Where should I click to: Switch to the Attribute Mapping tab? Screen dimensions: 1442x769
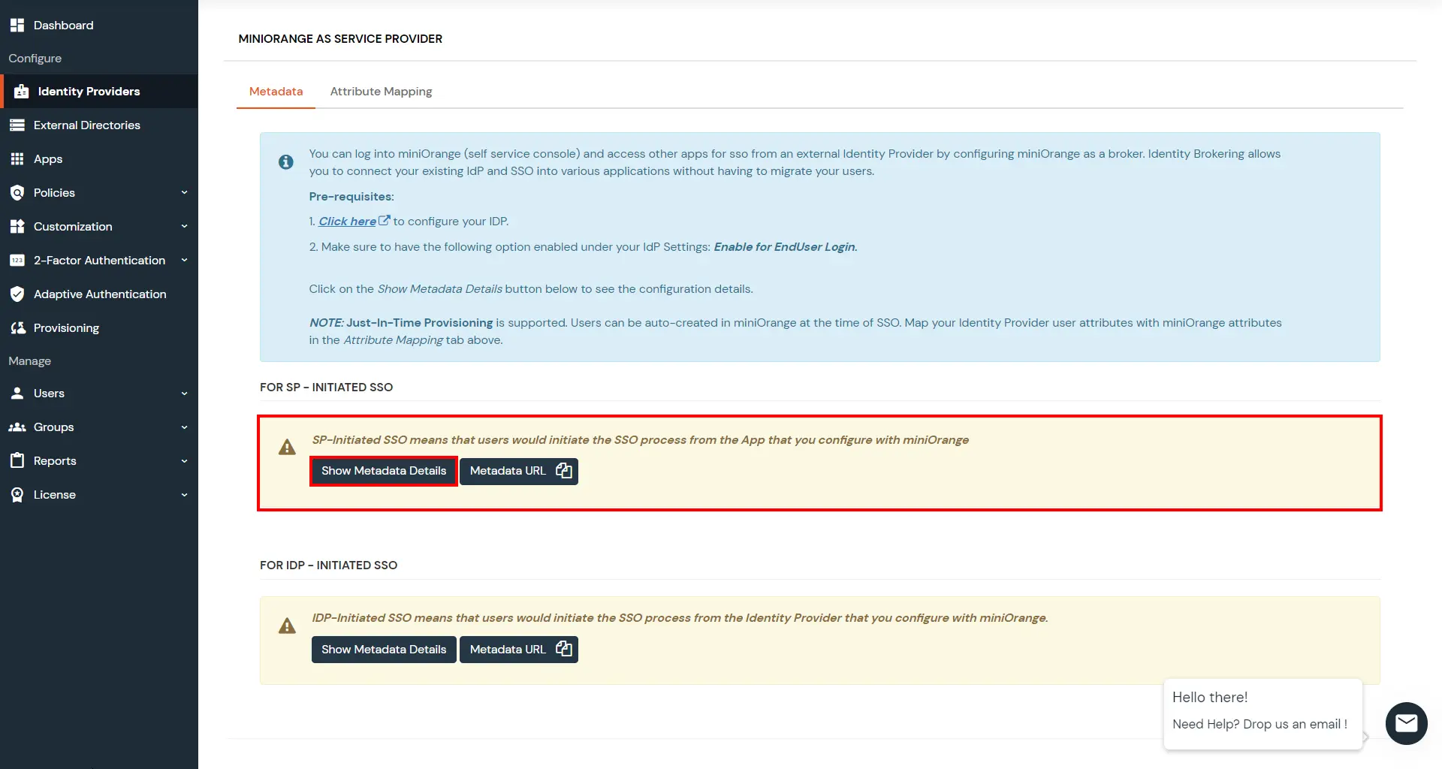[x=381, y=91]
